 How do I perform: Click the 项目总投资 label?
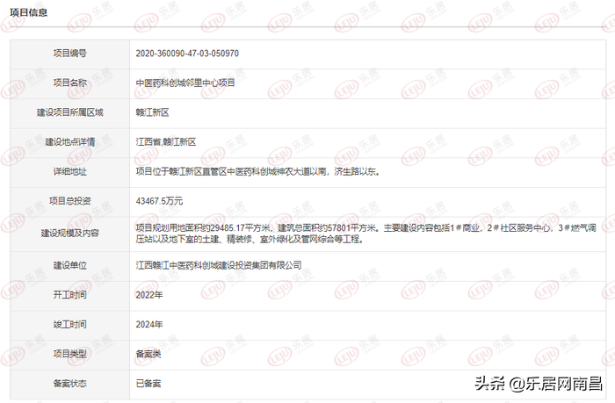point(69,201)
